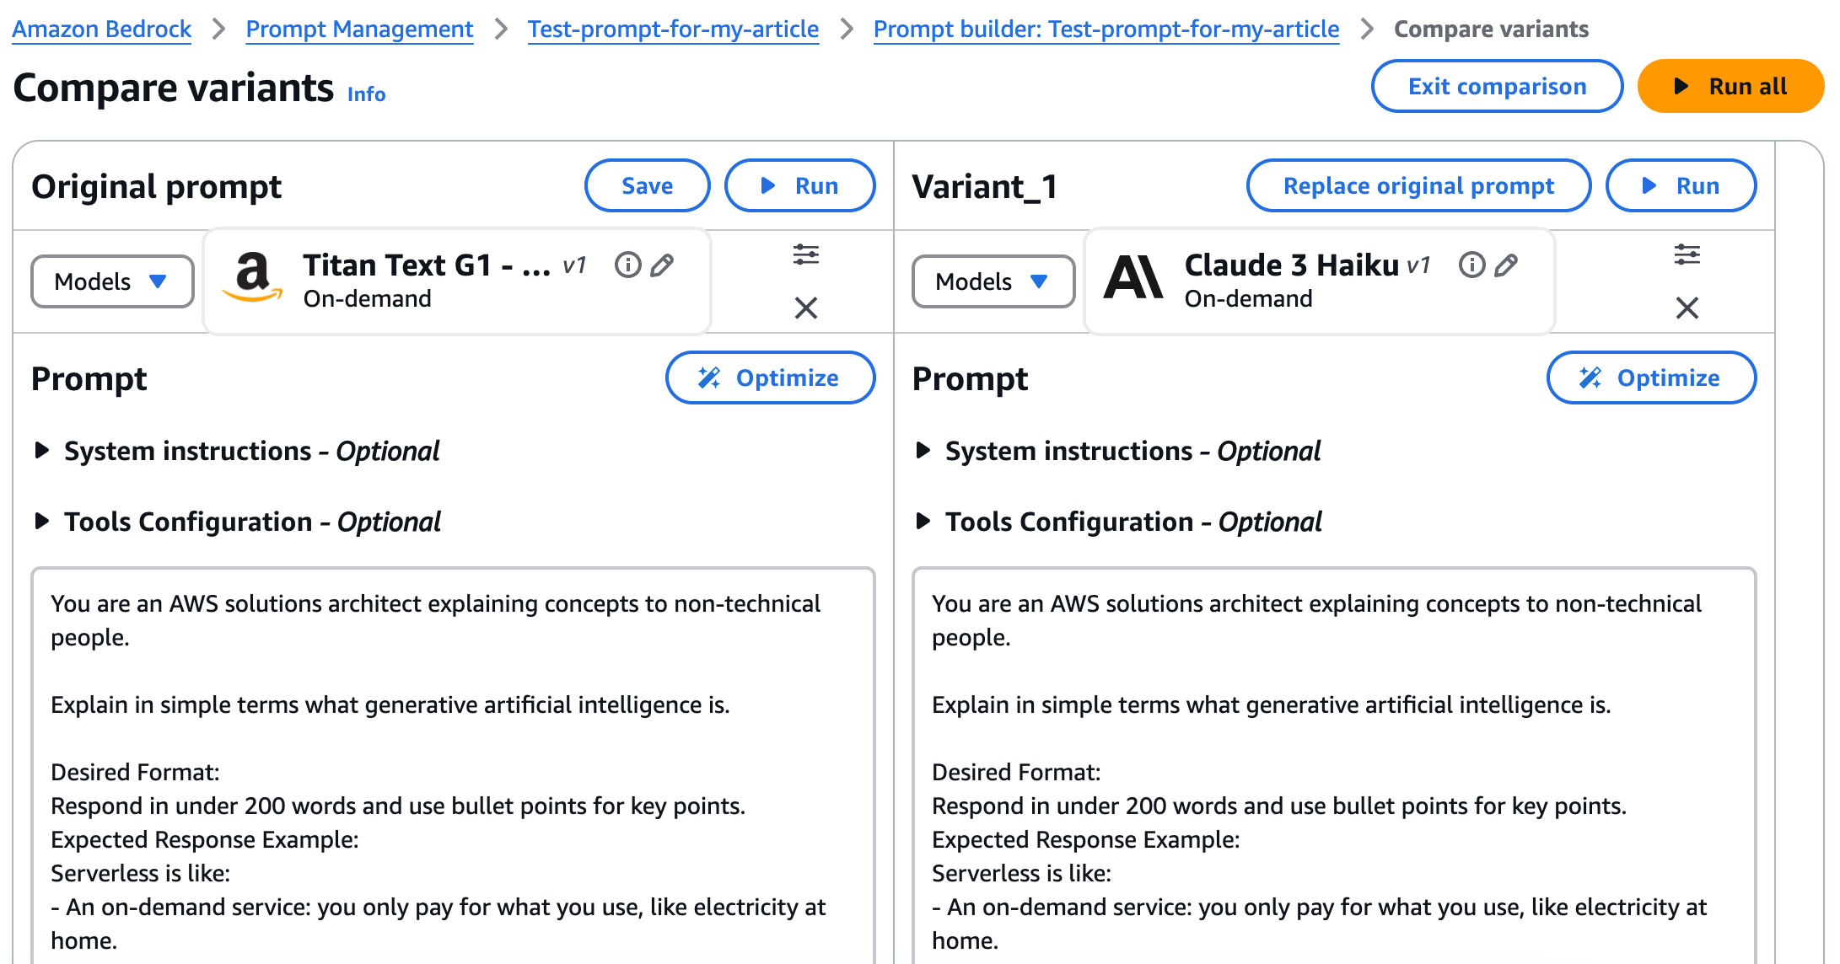1840x964 pixels.
Task: Click Run all button
Action: pyautogui.click(x=1730, y=86)
